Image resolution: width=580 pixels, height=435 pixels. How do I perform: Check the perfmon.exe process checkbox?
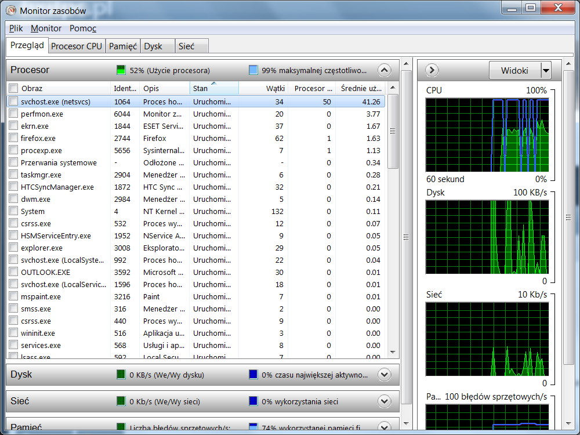[x=13, y=113]
